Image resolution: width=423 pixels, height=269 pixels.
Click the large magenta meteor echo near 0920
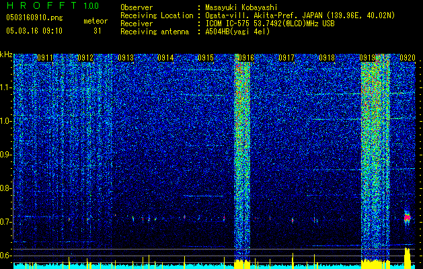407,217
